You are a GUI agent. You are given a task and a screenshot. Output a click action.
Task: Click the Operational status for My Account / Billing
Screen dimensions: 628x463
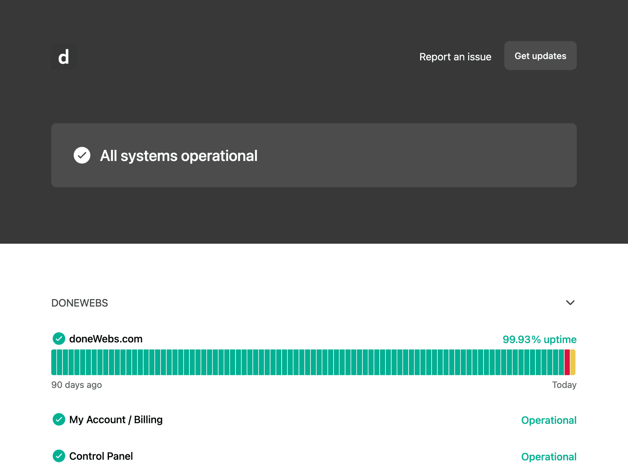click(x=549, y=420)
